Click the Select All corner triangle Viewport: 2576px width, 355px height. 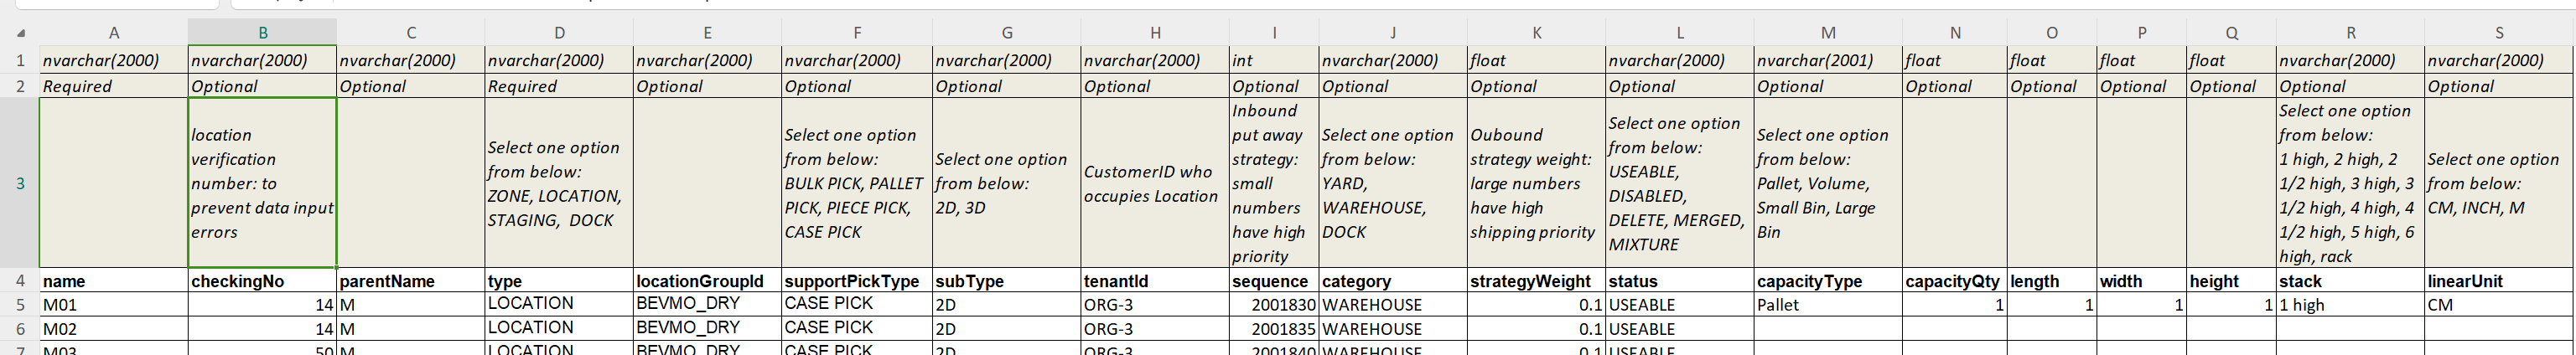(21, 33)
